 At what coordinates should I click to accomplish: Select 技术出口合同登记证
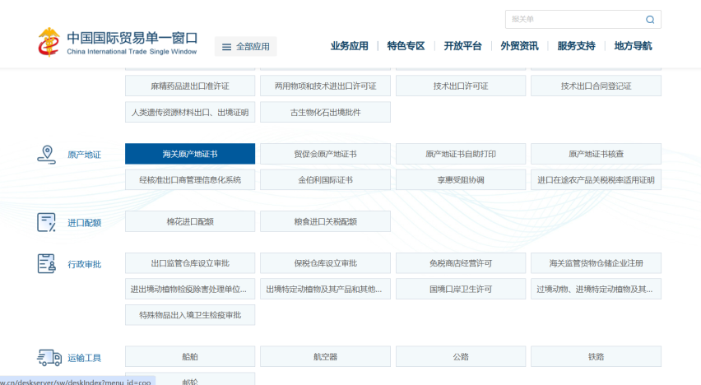coord(596,86)
